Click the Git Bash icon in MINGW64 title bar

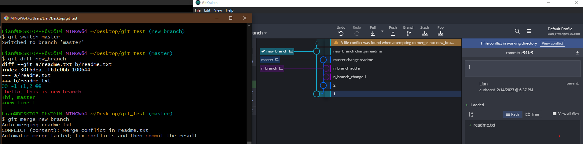click(x=6, y=18)
